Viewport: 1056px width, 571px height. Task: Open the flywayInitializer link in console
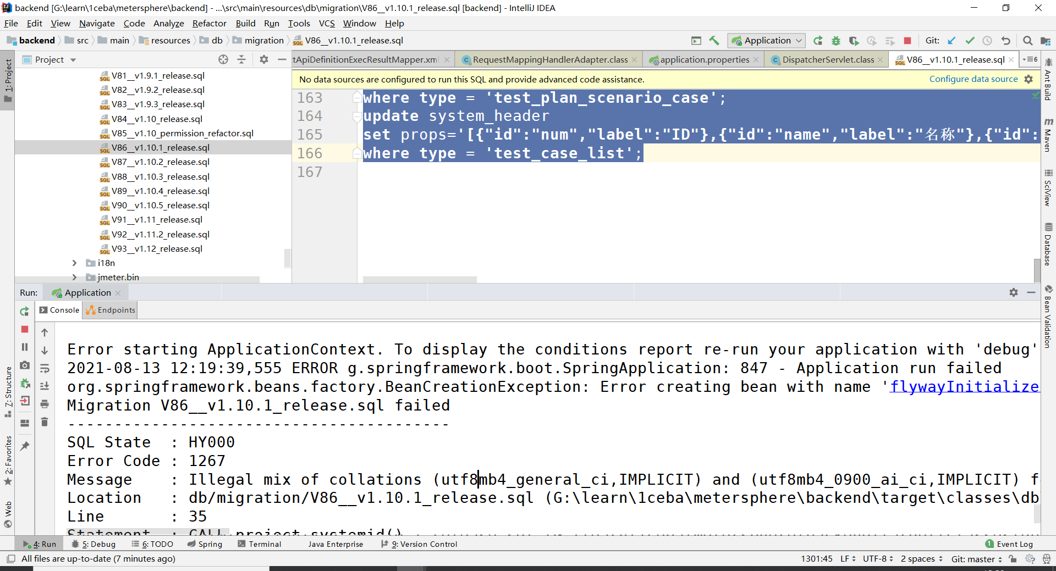(x=965, y=387)
